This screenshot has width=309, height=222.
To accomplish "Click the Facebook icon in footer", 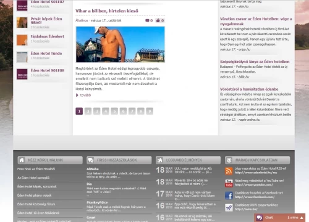I will point(229,195).
